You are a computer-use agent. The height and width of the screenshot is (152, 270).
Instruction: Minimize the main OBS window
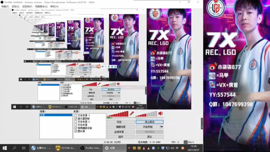[180, 2]
